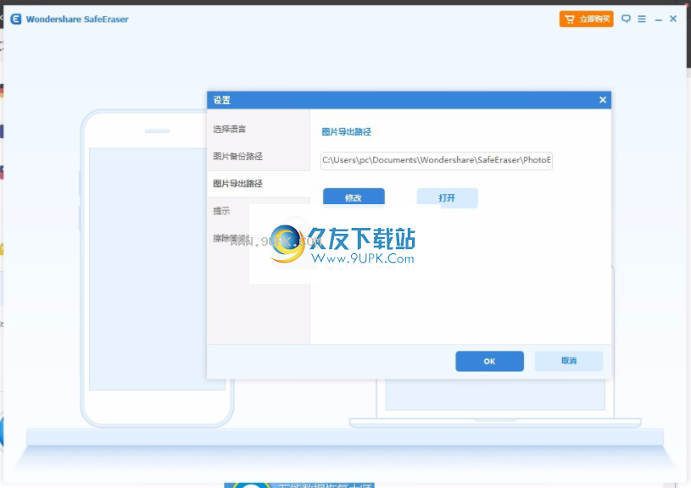Click the 设置 dialog title text
The height and width of the screenshot is (488, 691).
pos(221,101)
